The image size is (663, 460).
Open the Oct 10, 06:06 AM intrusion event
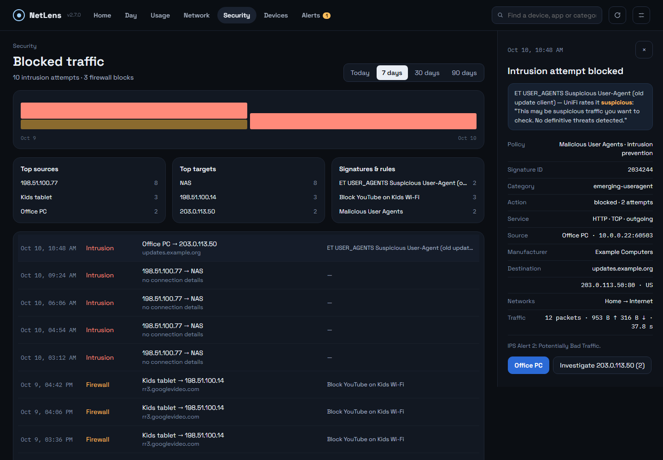pos(249,303)
